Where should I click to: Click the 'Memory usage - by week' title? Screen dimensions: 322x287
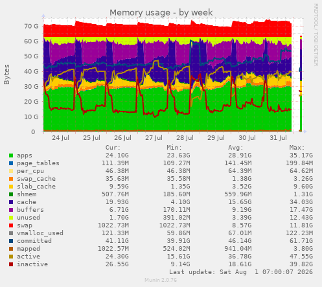click(161, 12)
